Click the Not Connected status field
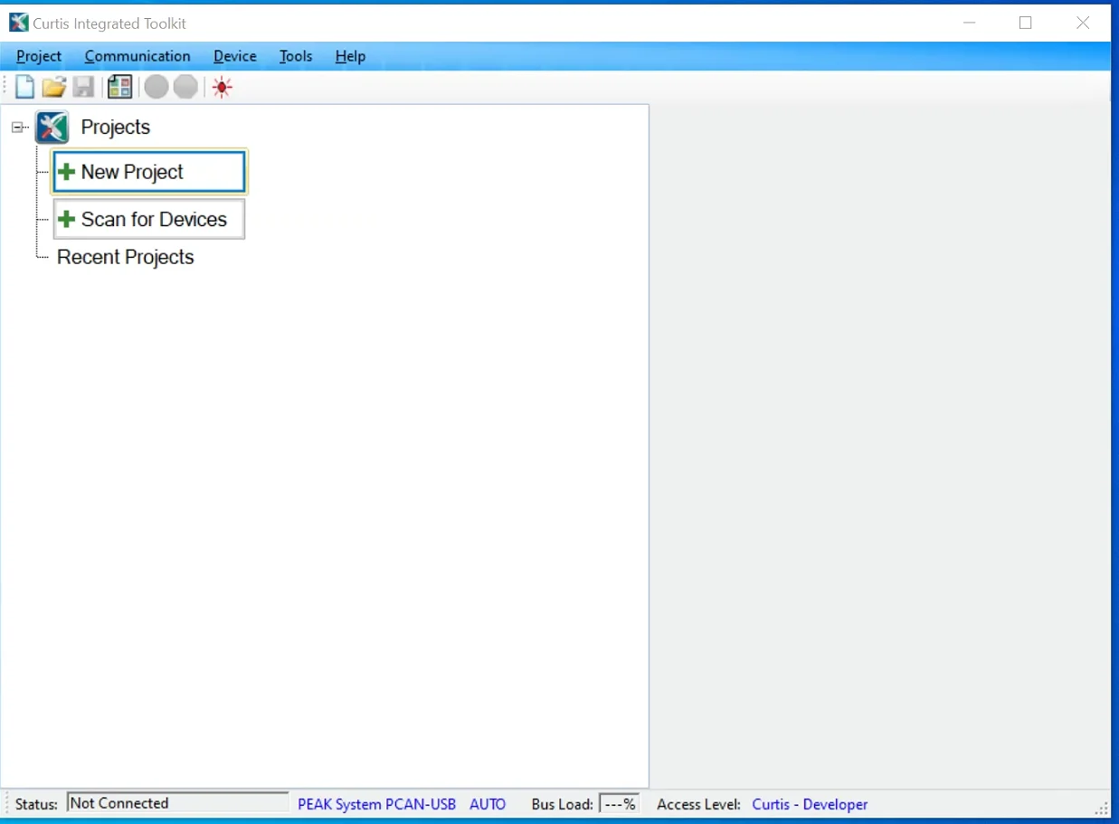The height and width of the screenshot is (824, 1119). (x=177, y=803)
